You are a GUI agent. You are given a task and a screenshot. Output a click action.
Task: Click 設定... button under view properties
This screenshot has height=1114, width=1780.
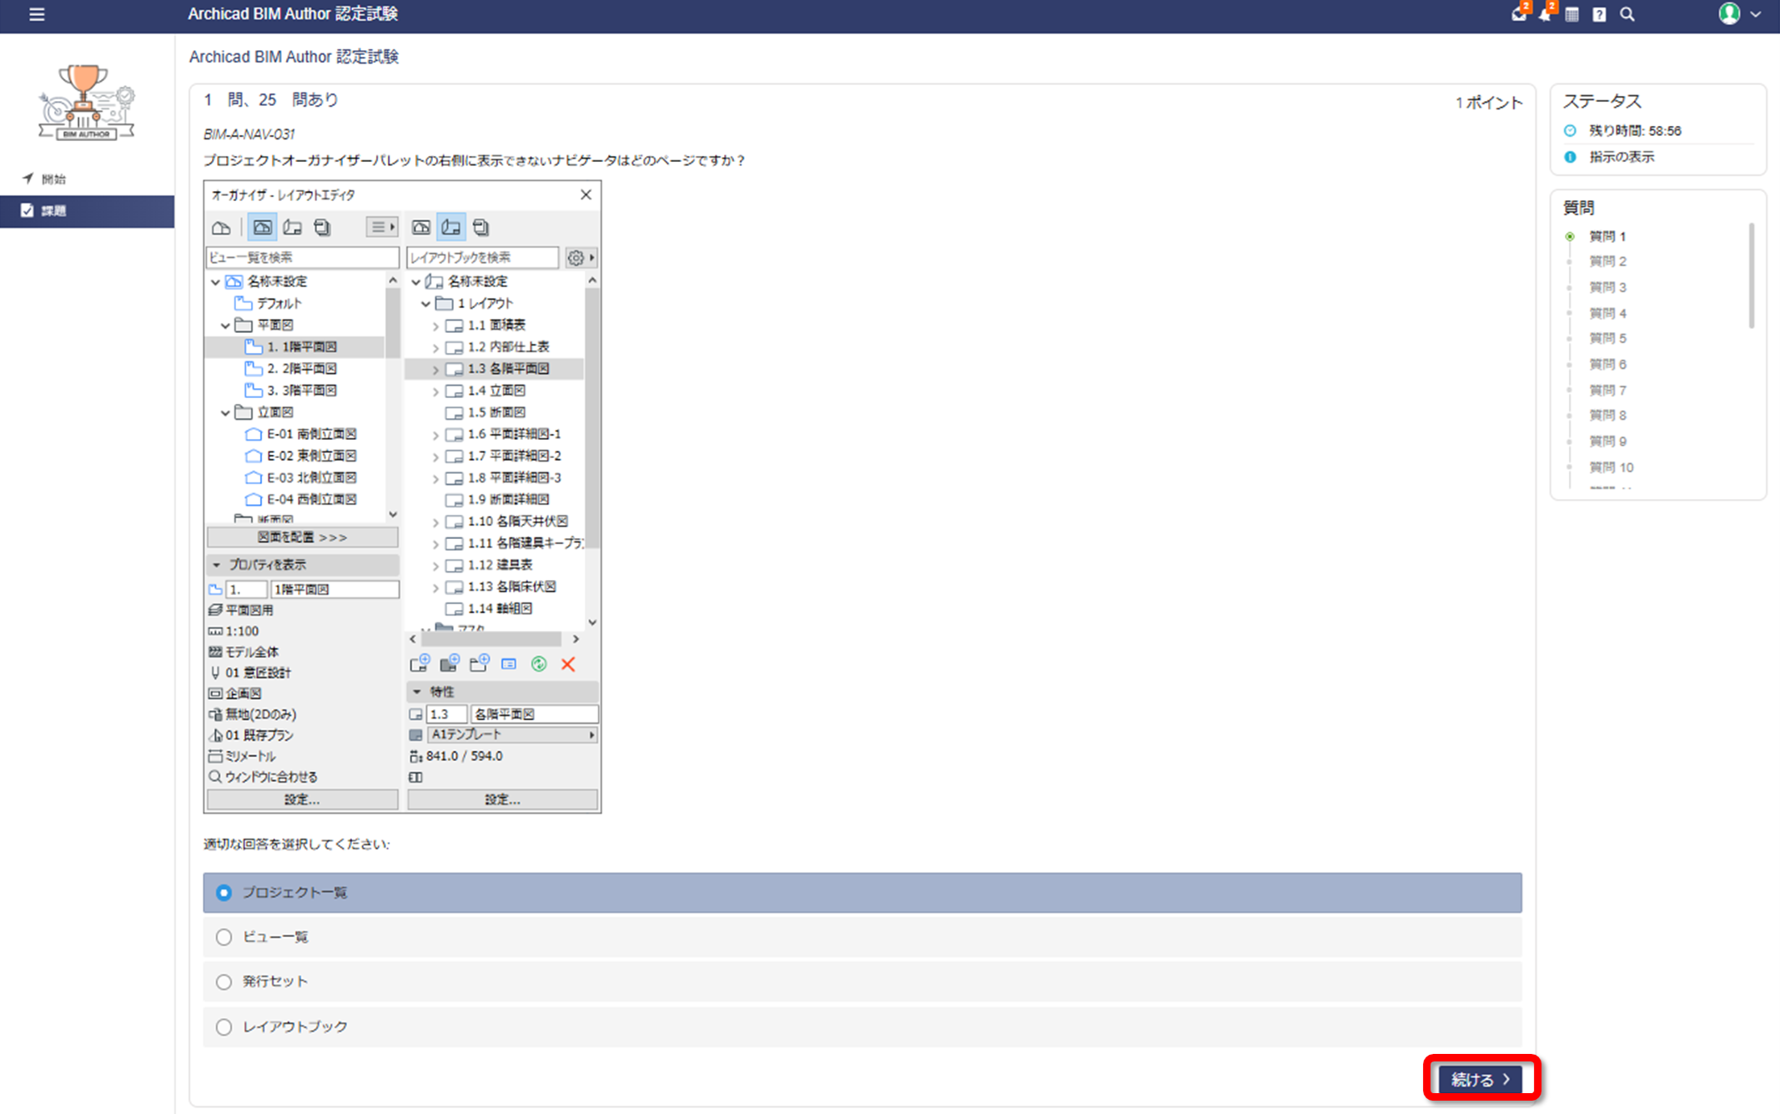302,799
